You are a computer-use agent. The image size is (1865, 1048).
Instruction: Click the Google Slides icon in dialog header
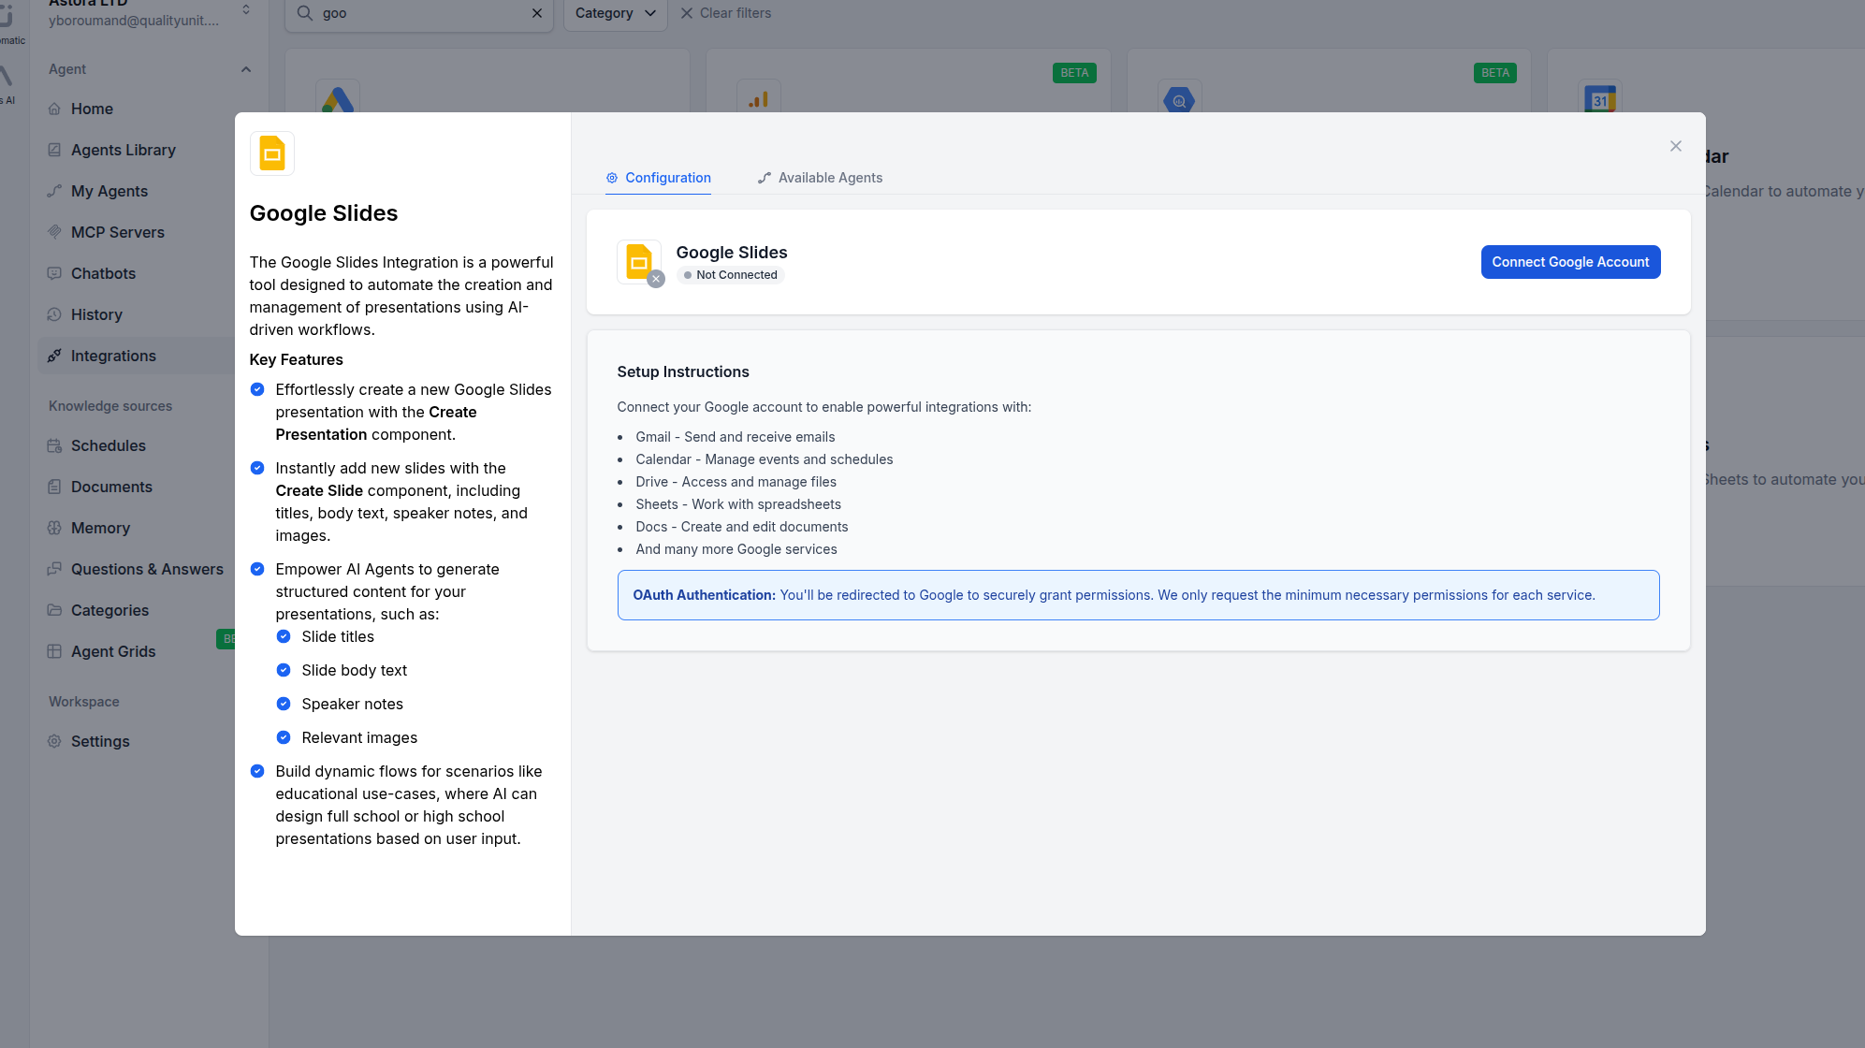271,153
